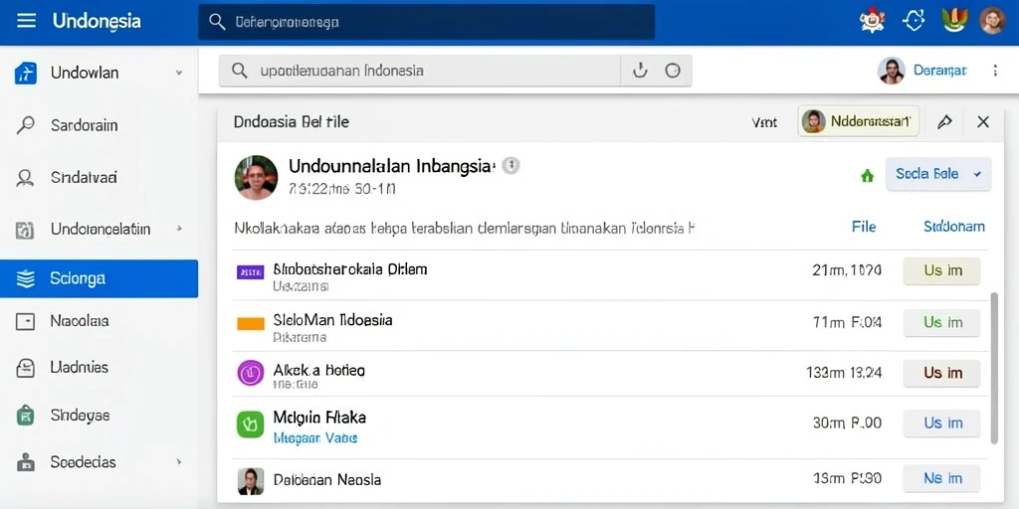Open the hamburger menu beside Undonesia

[26, 22]
